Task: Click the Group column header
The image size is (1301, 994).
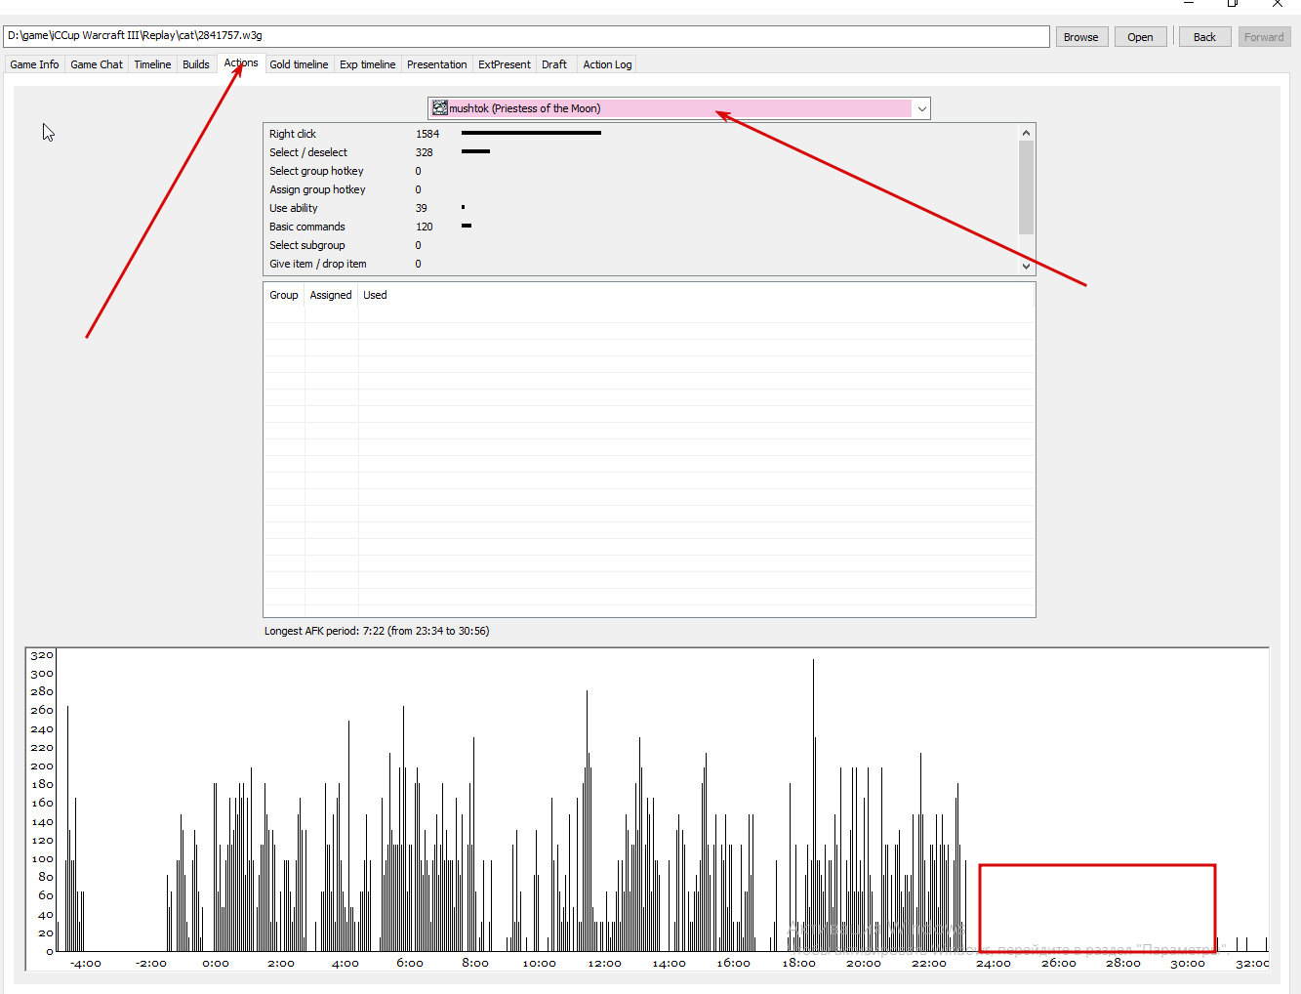Action: [284, 295]
